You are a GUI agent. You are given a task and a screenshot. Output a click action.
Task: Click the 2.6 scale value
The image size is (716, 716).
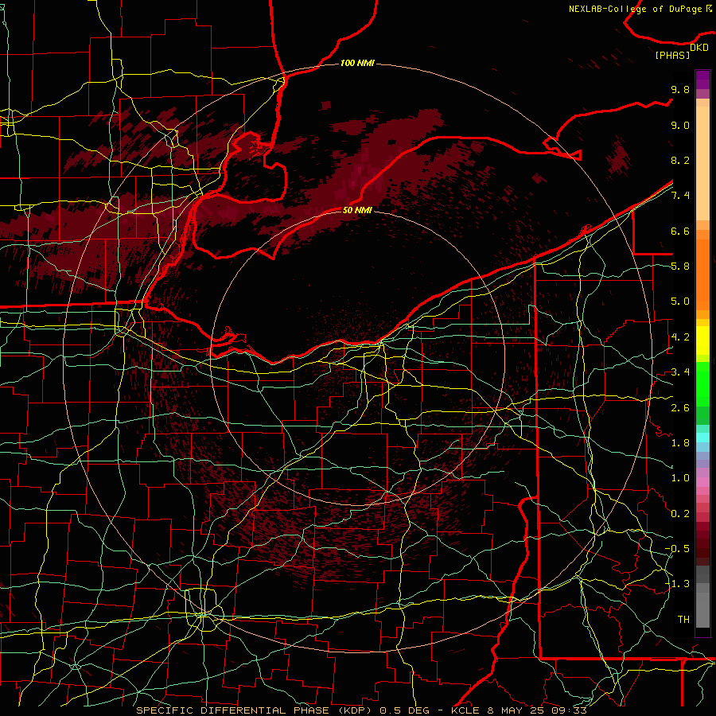tap(680, 408)
